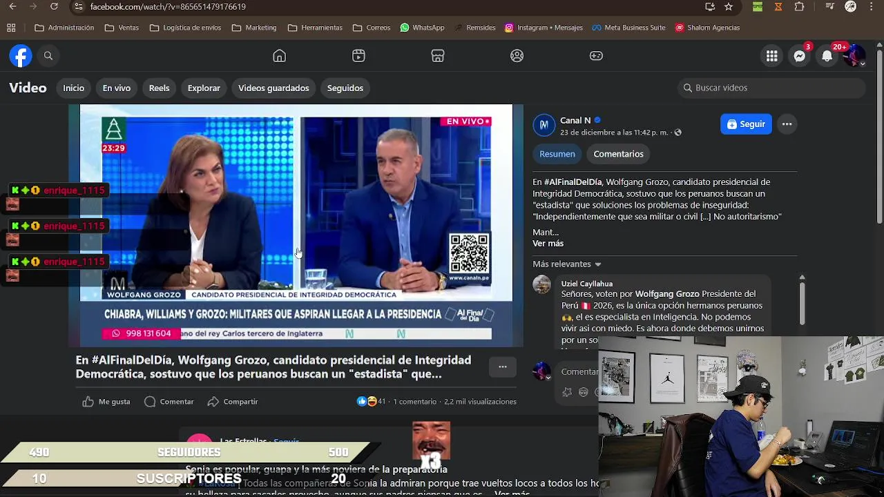Open more options beside Seguir button
Image resolution: width=884 pixels, height=497 pixels.
[787, 124]
